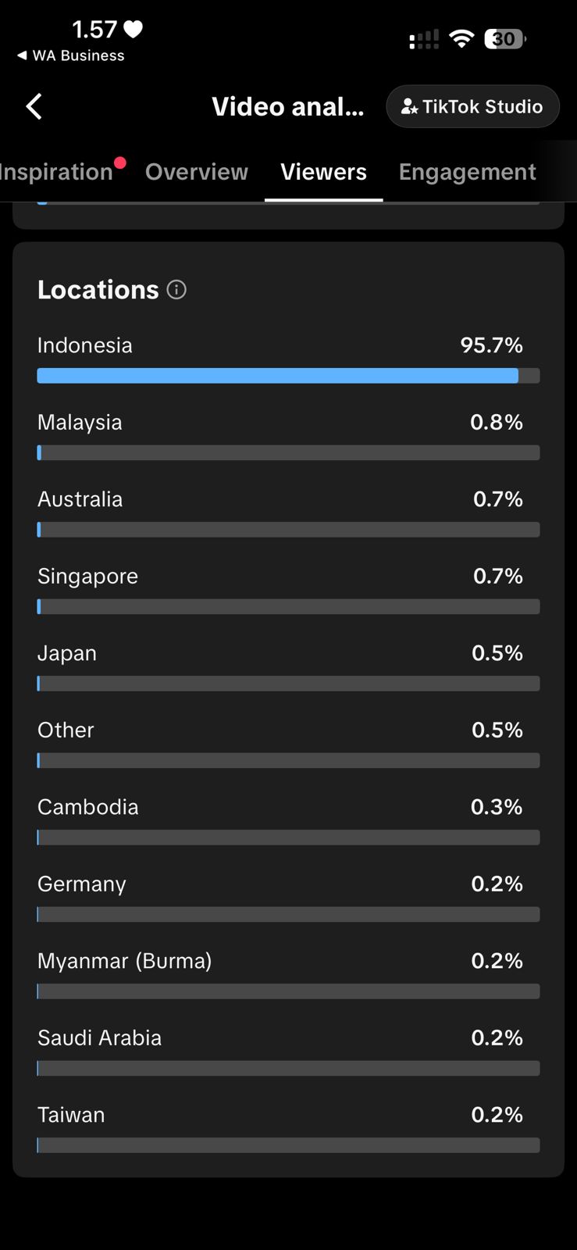
Task: Tap the Malaysia percentage bar
Action: 288,452
